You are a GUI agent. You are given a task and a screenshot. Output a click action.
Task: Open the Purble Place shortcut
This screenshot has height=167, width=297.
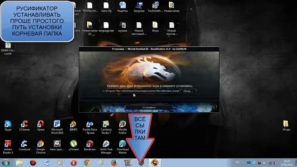pyautogui.click(x=90, y=127)
